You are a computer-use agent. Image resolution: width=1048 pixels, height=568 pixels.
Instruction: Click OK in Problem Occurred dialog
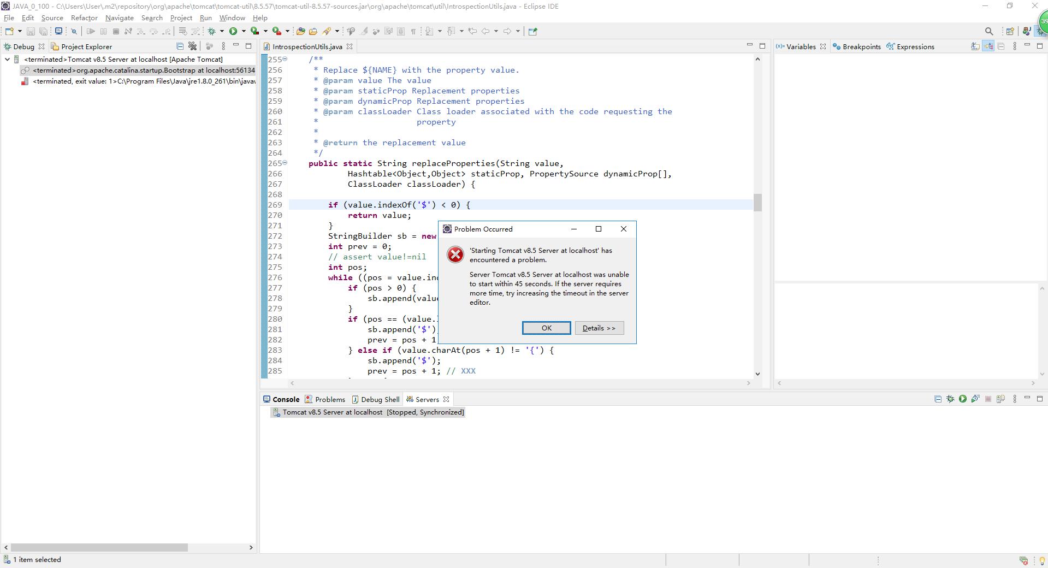point(546,328)
